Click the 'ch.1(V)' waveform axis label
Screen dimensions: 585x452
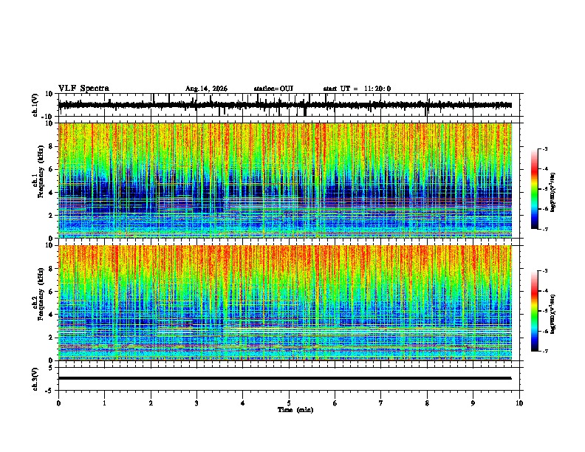tap(35, 105)
